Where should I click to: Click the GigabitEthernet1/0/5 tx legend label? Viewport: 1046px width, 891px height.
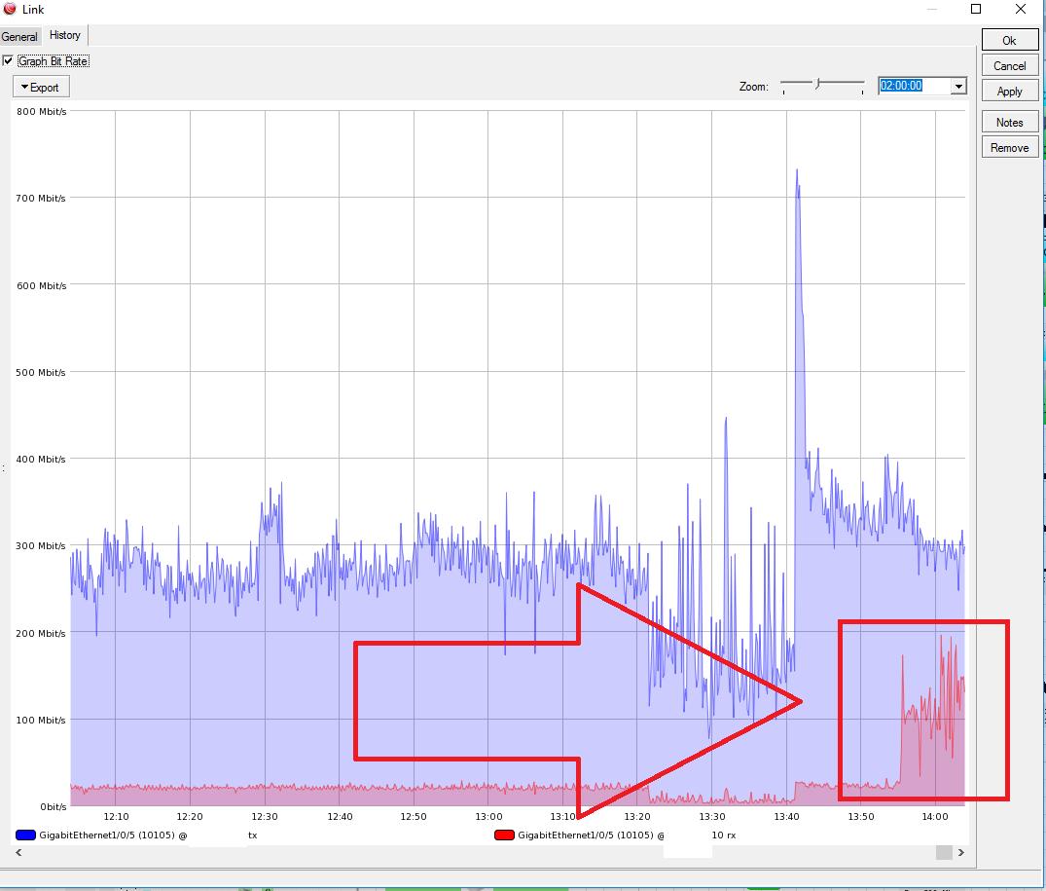pos(113,835)
